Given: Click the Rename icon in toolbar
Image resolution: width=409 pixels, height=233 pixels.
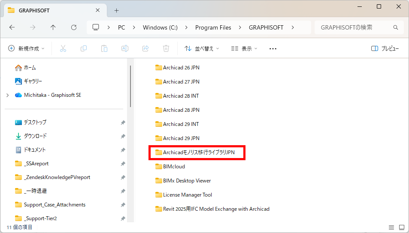Looking at the screenshot, I should [125, 48].
